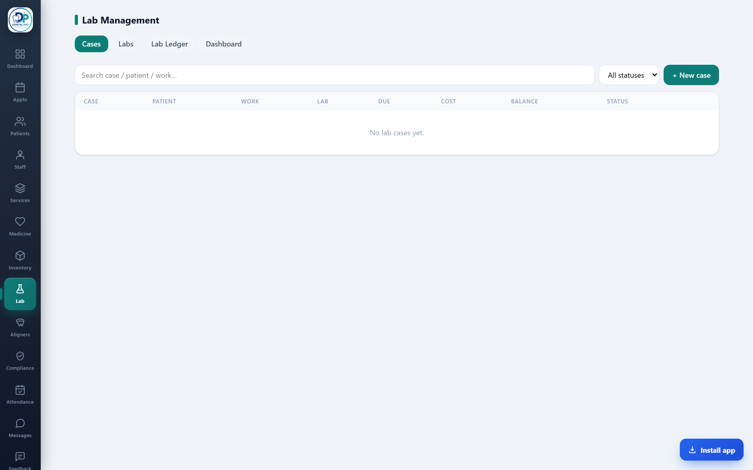Click the STATUS column header
The image size is (753, 470).
click(617, 101)
